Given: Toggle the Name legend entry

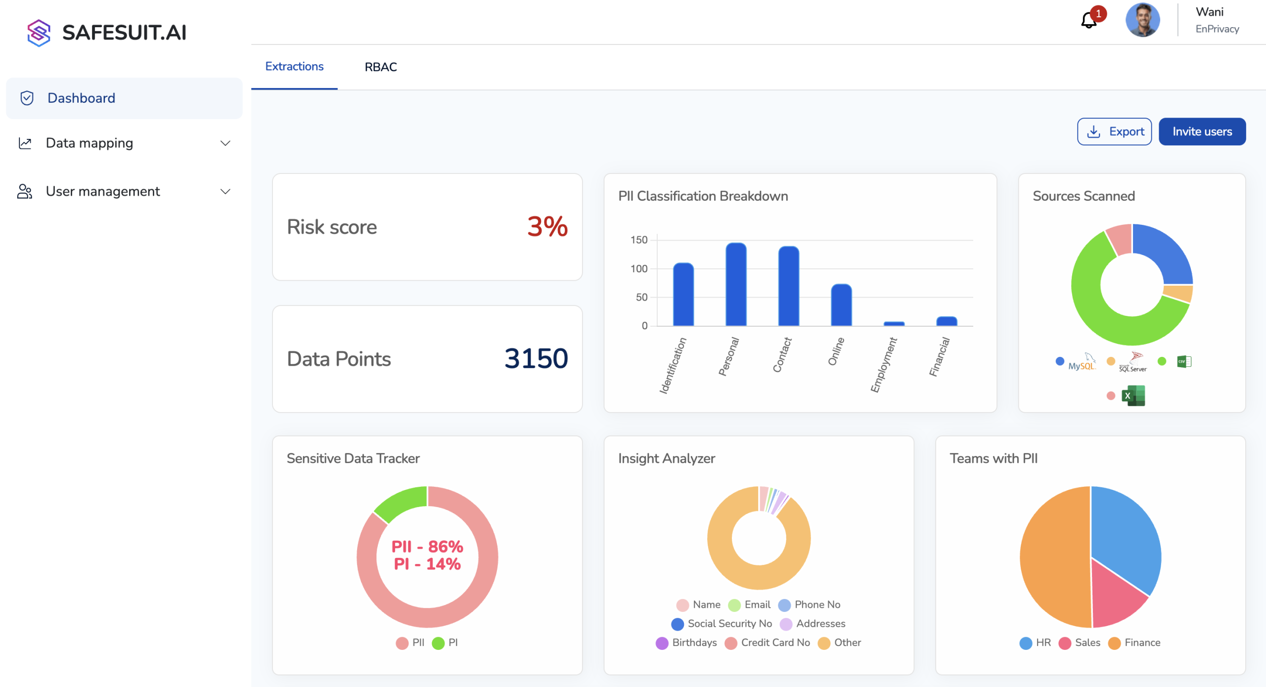Looking at the screenshot, I should pos(698,604).
